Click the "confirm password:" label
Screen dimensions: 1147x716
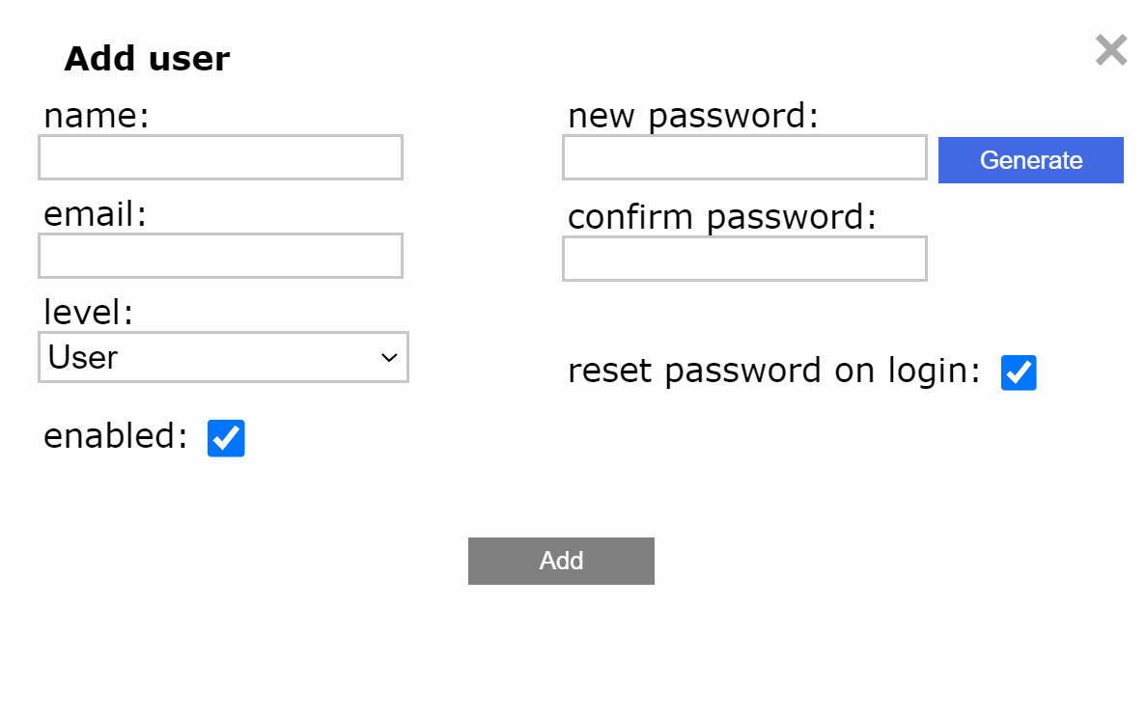click(x=721, y=217)
